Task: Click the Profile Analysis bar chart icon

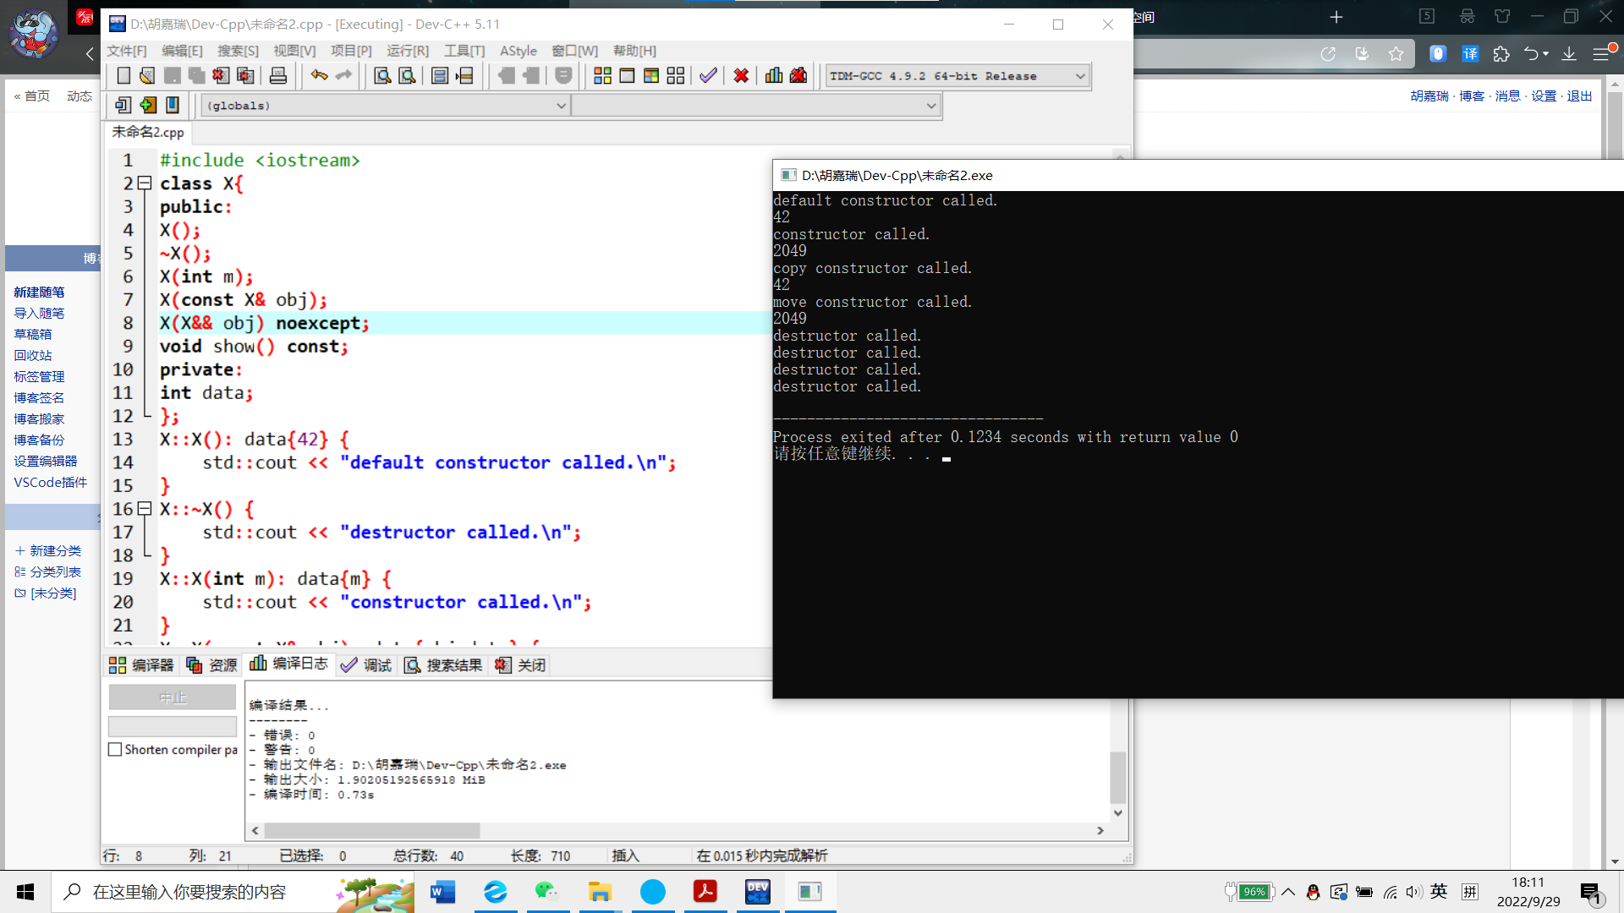Action: [774, 76]
